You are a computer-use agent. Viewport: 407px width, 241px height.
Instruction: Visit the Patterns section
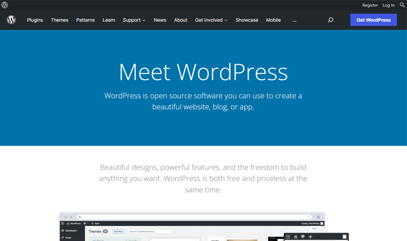(x=85, y=20)
